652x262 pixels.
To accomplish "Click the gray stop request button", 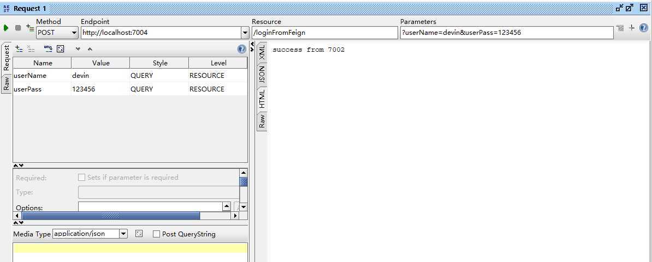I will click(18, 28).
